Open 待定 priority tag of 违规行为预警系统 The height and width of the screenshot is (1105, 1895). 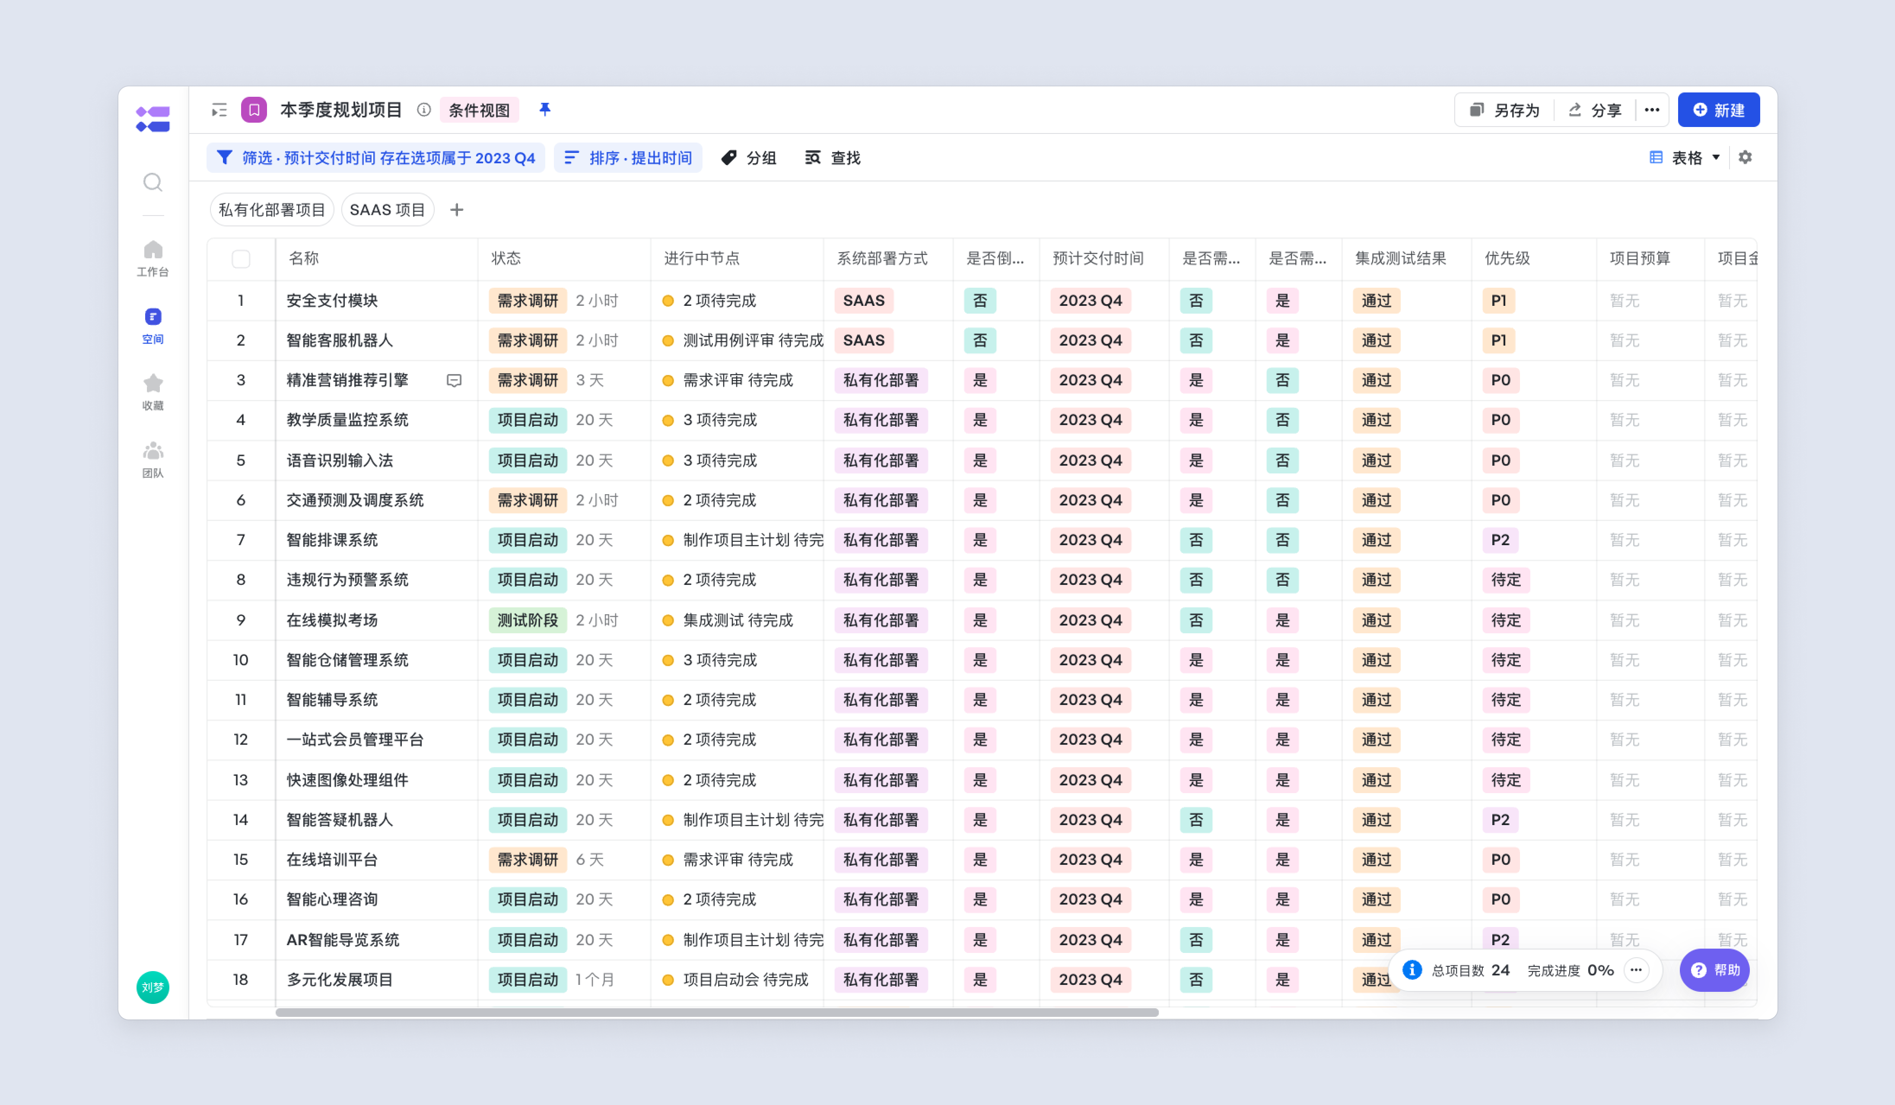point(1506,580)
